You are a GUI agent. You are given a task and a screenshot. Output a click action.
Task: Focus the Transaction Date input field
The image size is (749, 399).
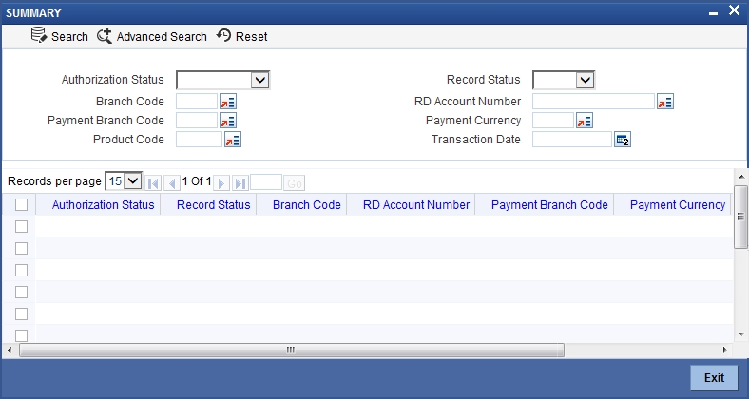click(x=572, y=140)
